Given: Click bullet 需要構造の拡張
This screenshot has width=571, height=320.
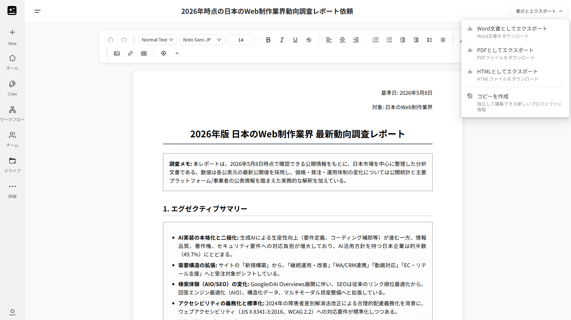Looking at the screenshot, I should point(302,269).
